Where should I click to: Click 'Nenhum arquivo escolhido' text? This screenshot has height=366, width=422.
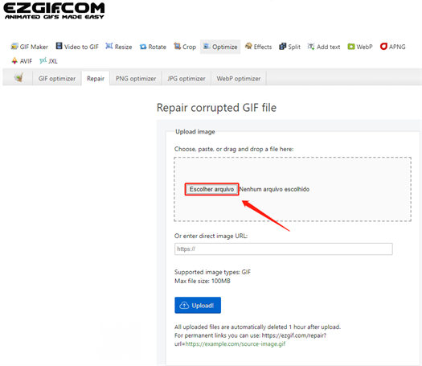point(274,189)
